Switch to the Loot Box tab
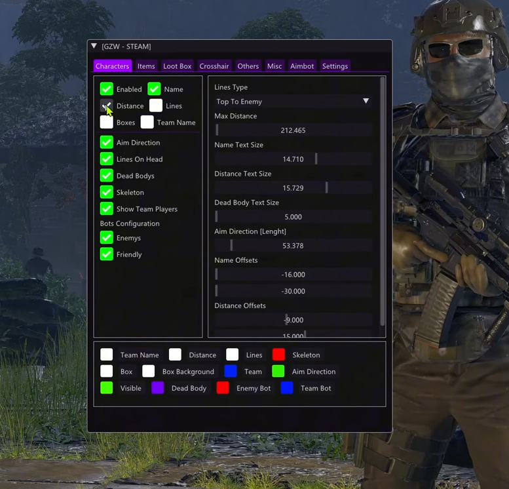This screenshot has height=489, width=509. pyautogui.click(x=177, y=66)
